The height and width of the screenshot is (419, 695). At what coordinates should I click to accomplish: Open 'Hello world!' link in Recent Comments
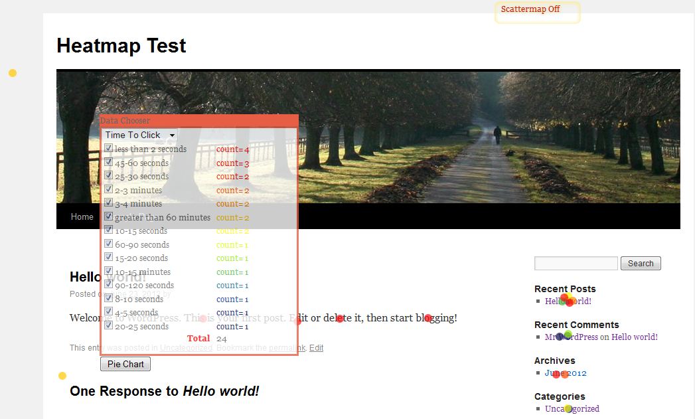(635, 337)
